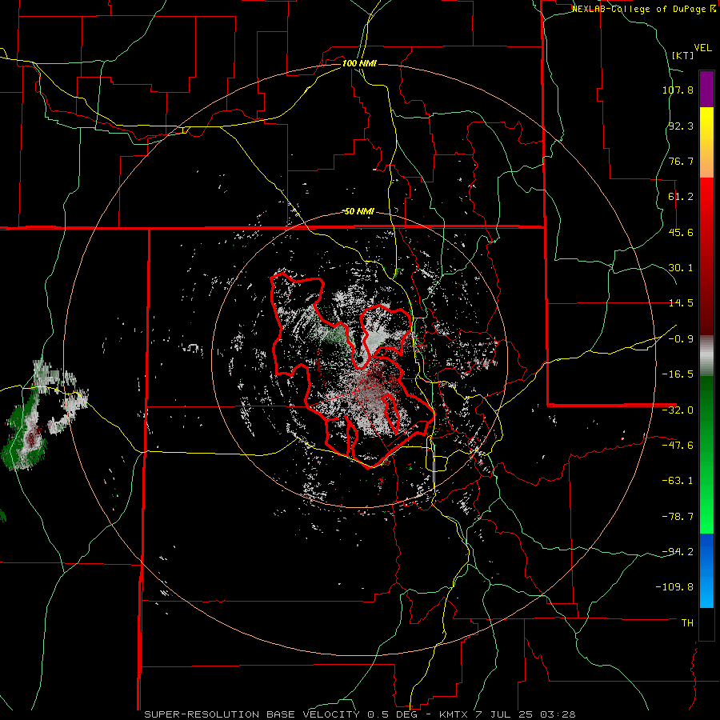The width and height of the screenshot is (720, 720).
Task: Click the 92.3 velocity scale value
Action: [x=681, y=126]
